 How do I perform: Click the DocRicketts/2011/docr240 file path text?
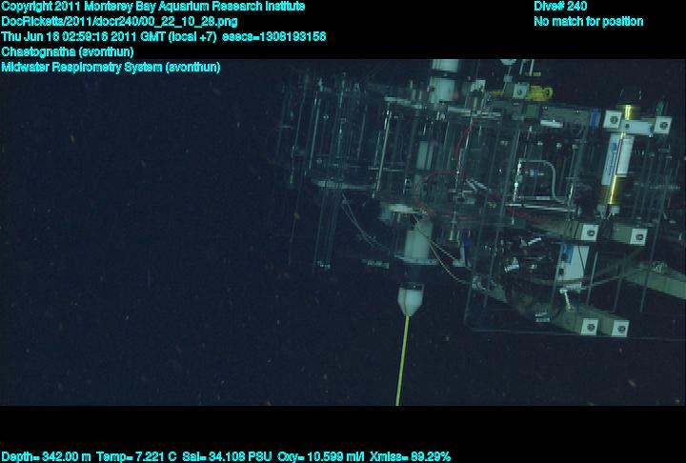pos(119,22)
